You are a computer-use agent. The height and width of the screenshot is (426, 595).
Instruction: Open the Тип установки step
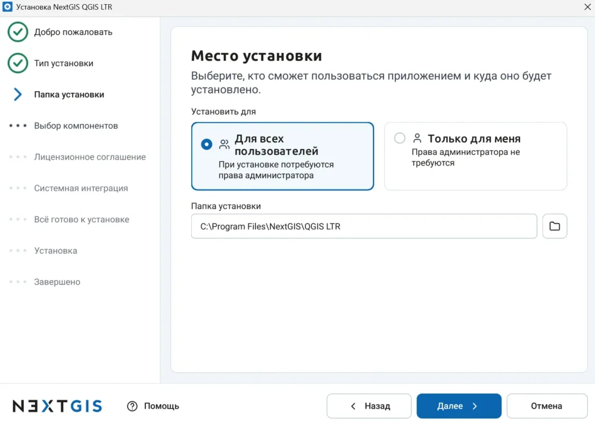(x=64, y=63)
